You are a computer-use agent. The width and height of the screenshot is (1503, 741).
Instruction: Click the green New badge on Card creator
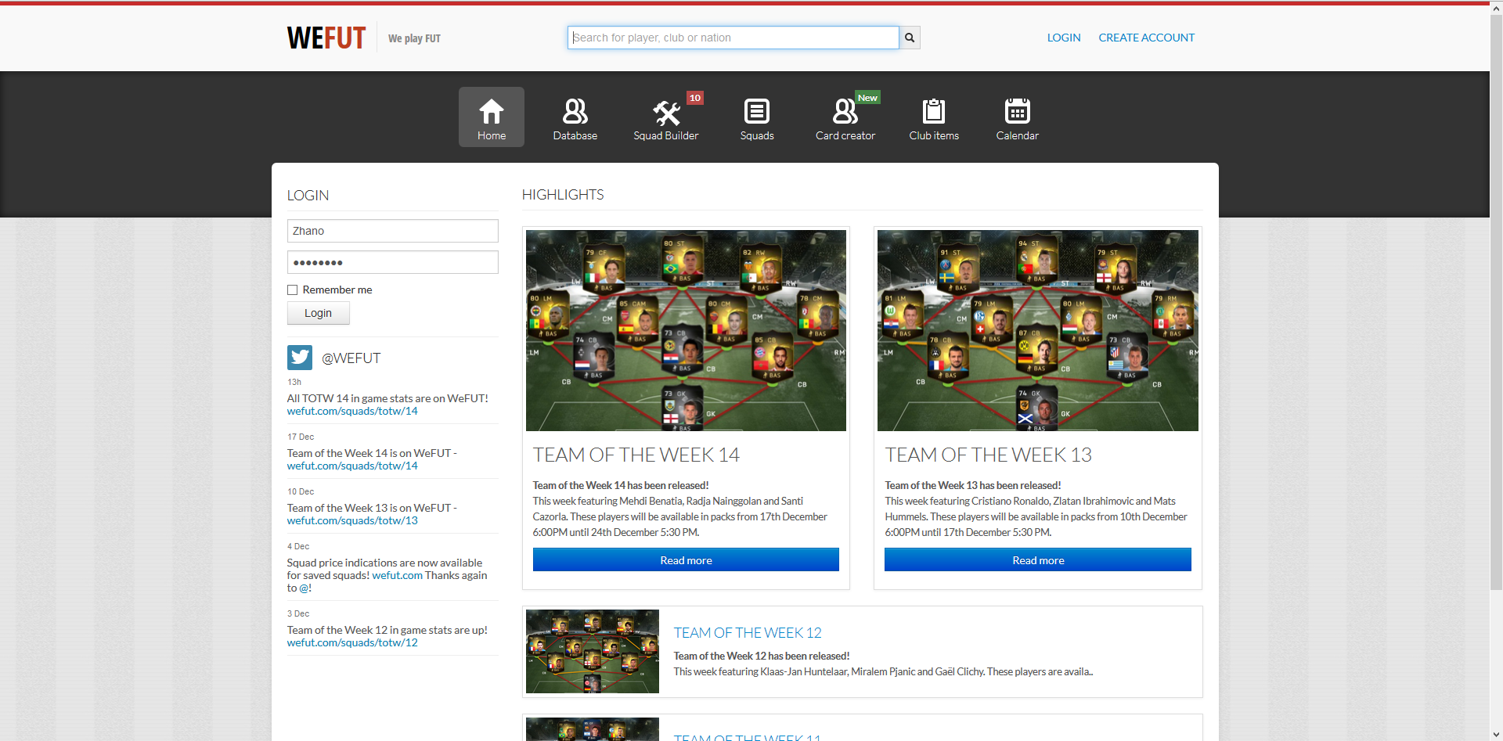pos(867,98)
